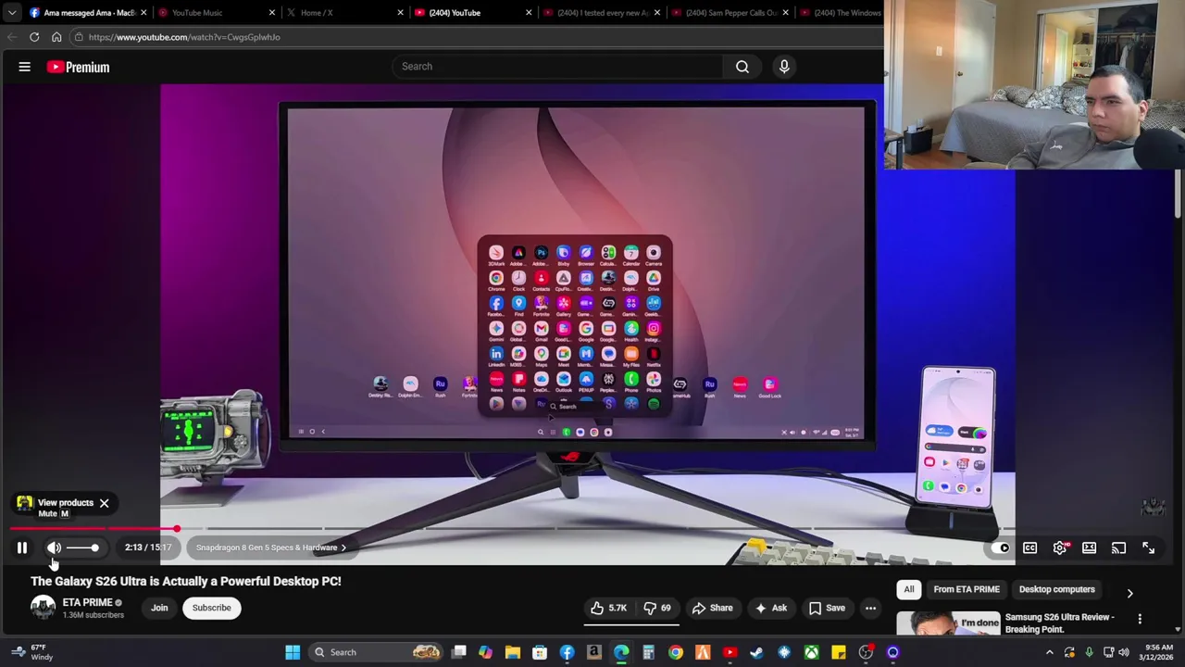The width and height of the screenshot is (1185, 667).
Task: Open the YouTube guide hamburger menu
Action: click(25, 67)
